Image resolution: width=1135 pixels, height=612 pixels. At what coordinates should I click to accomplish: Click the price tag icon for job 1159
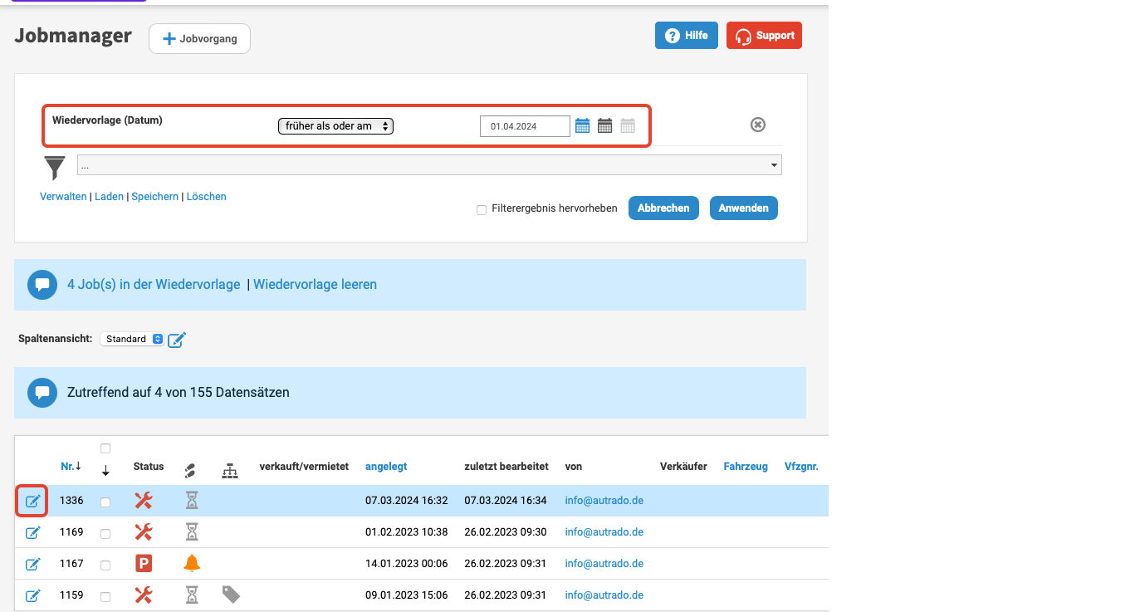[x=231, y=595]
